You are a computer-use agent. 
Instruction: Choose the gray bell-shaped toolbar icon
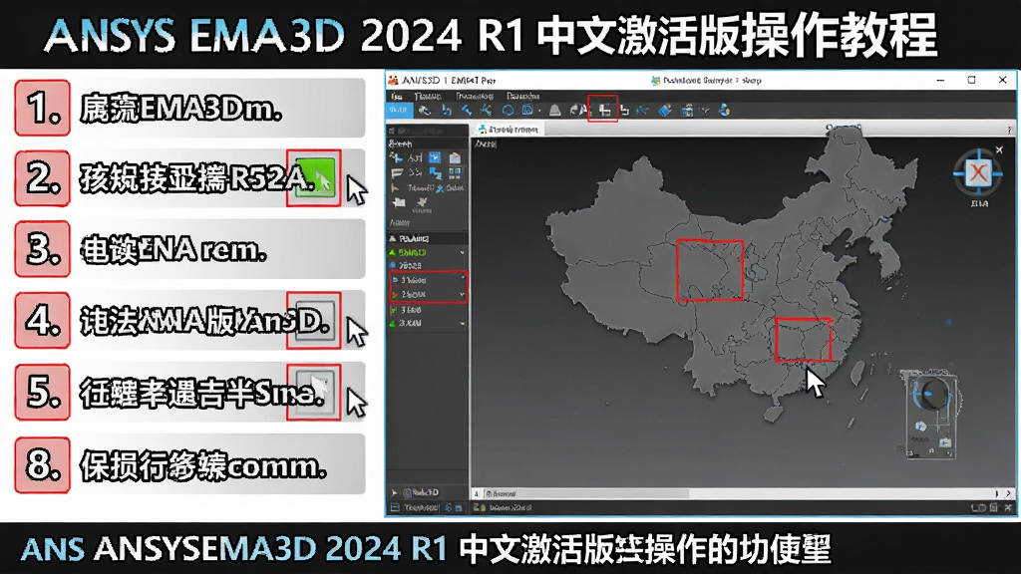(554, 111)
